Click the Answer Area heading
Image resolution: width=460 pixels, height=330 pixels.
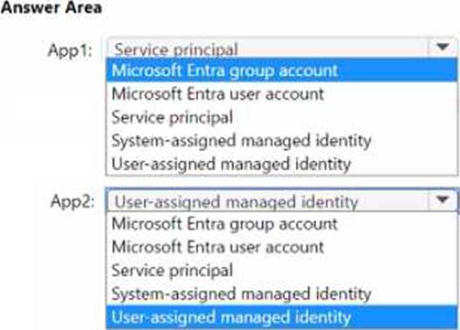coord(51,7)
